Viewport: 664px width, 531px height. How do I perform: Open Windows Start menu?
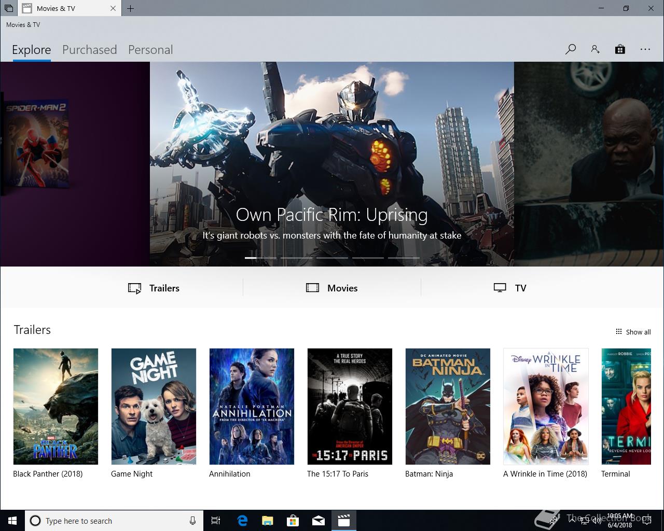(12, 521)
